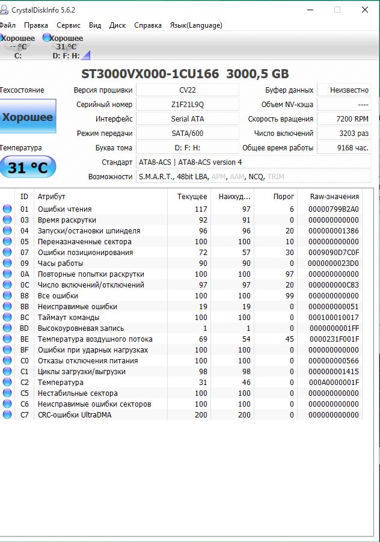Open the Язык(Language) menu
380x542 pixels.
point(196,25)
